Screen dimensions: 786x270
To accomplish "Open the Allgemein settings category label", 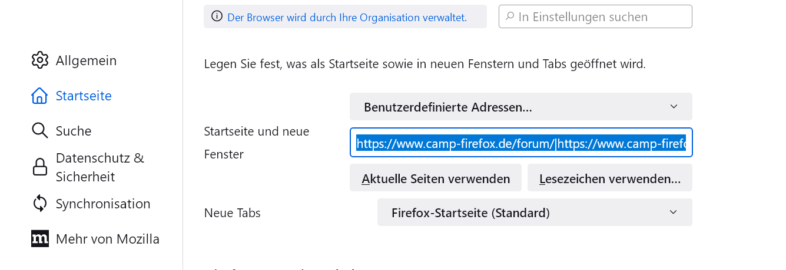I will click(86, 60).
